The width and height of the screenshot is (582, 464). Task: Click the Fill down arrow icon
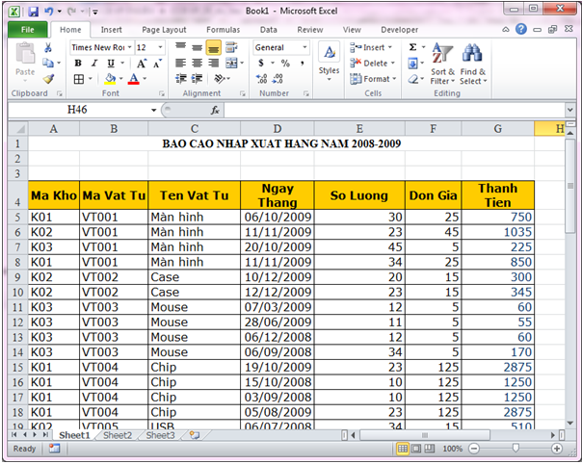coord(412,63)
